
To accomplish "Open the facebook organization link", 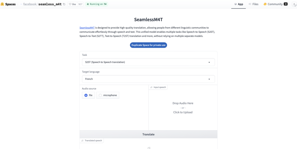I will coord(30,4).
